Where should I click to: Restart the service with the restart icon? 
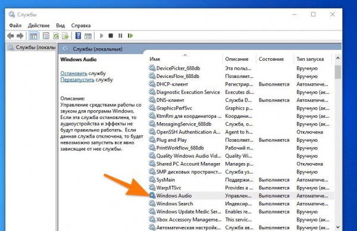point(130,36)
